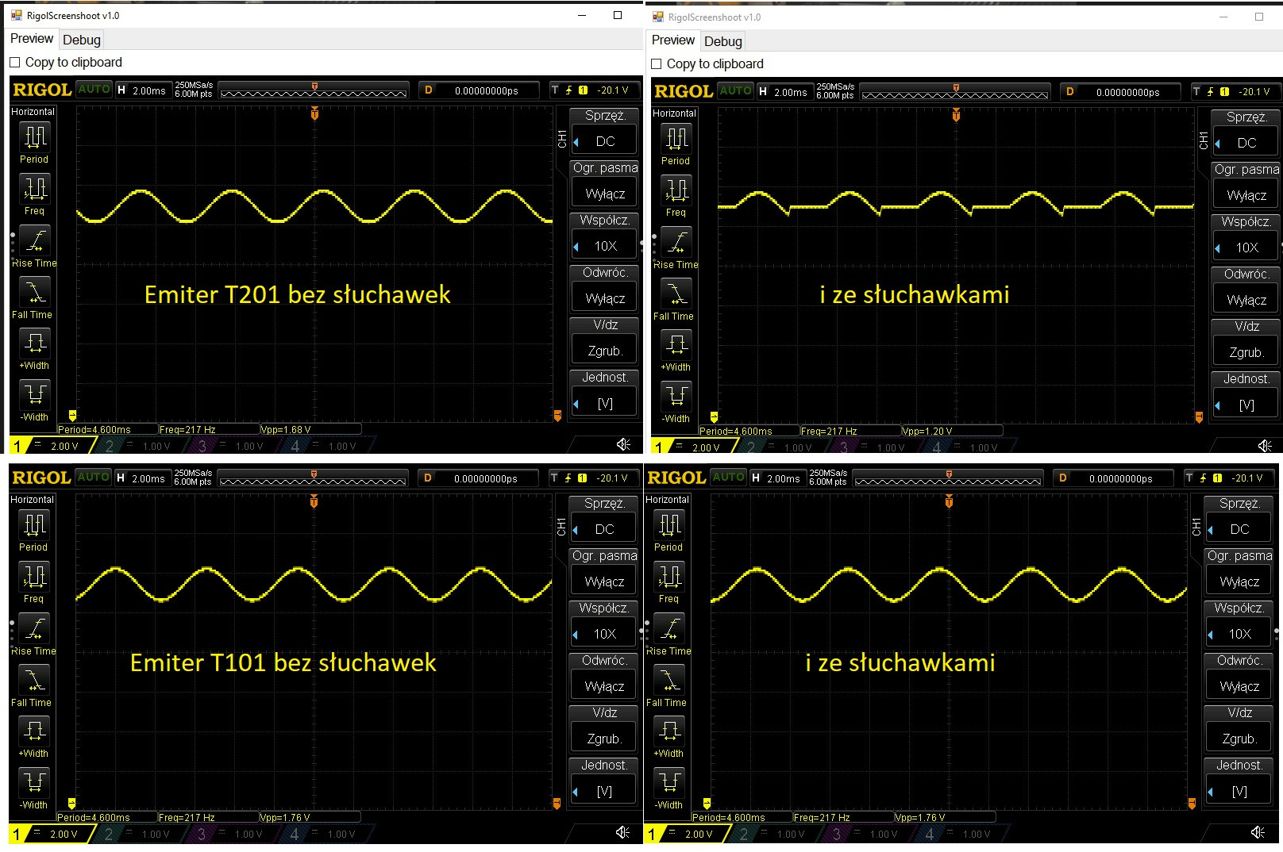Select the Fall Time icon in the bottom-right scope
This screenshot has width=1283, height=852.
[x=668, y=680]
